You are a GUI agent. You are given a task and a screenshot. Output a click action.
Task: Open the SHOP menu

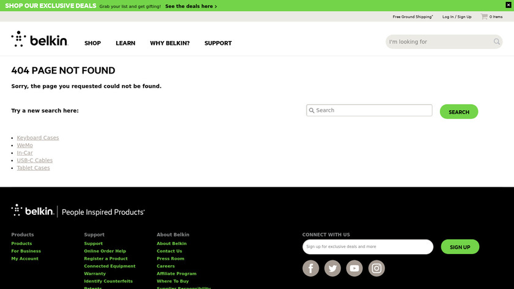click(x=92, y=43)
